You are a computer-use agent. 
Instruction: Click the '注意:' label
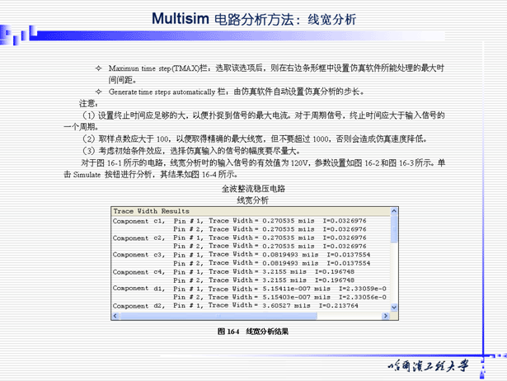(88, 104)
